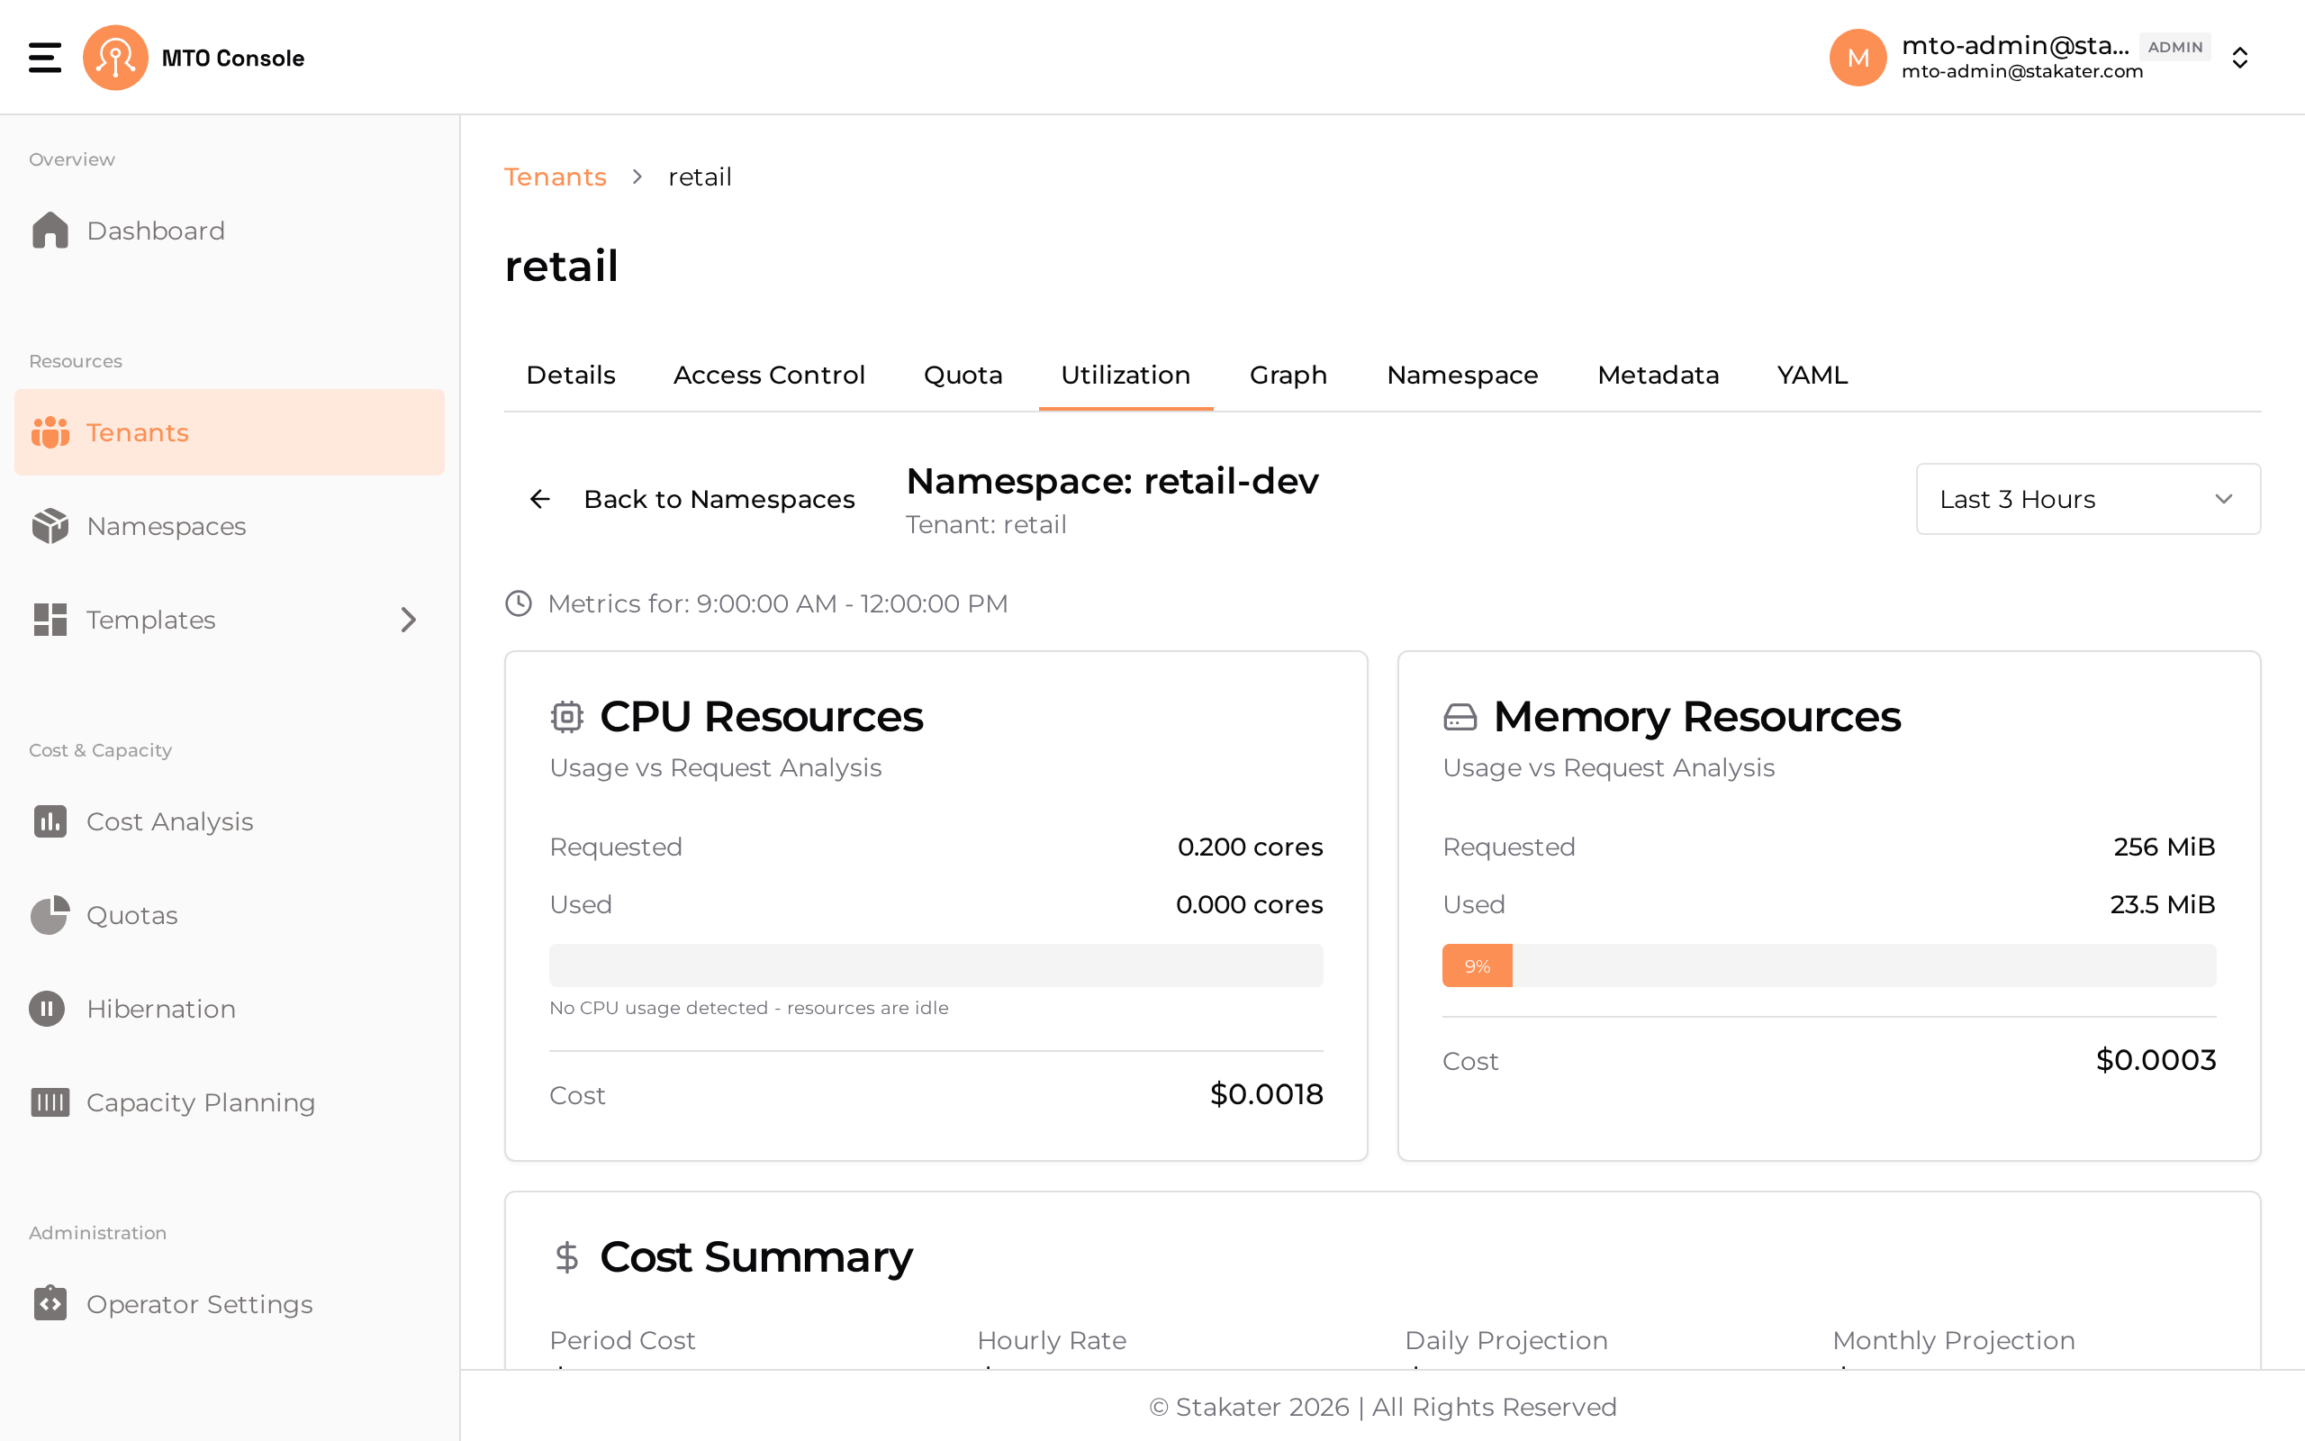Switch to the Details tab
2305x1441 pixels.
[571, 376]
